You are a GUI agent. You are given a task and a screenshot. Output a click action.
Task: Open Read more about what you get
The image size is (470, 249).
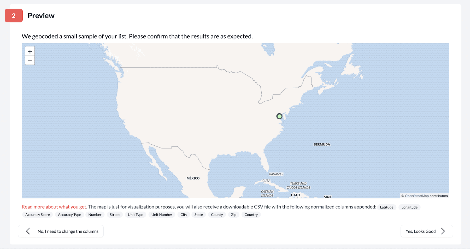tap(54, 207)
